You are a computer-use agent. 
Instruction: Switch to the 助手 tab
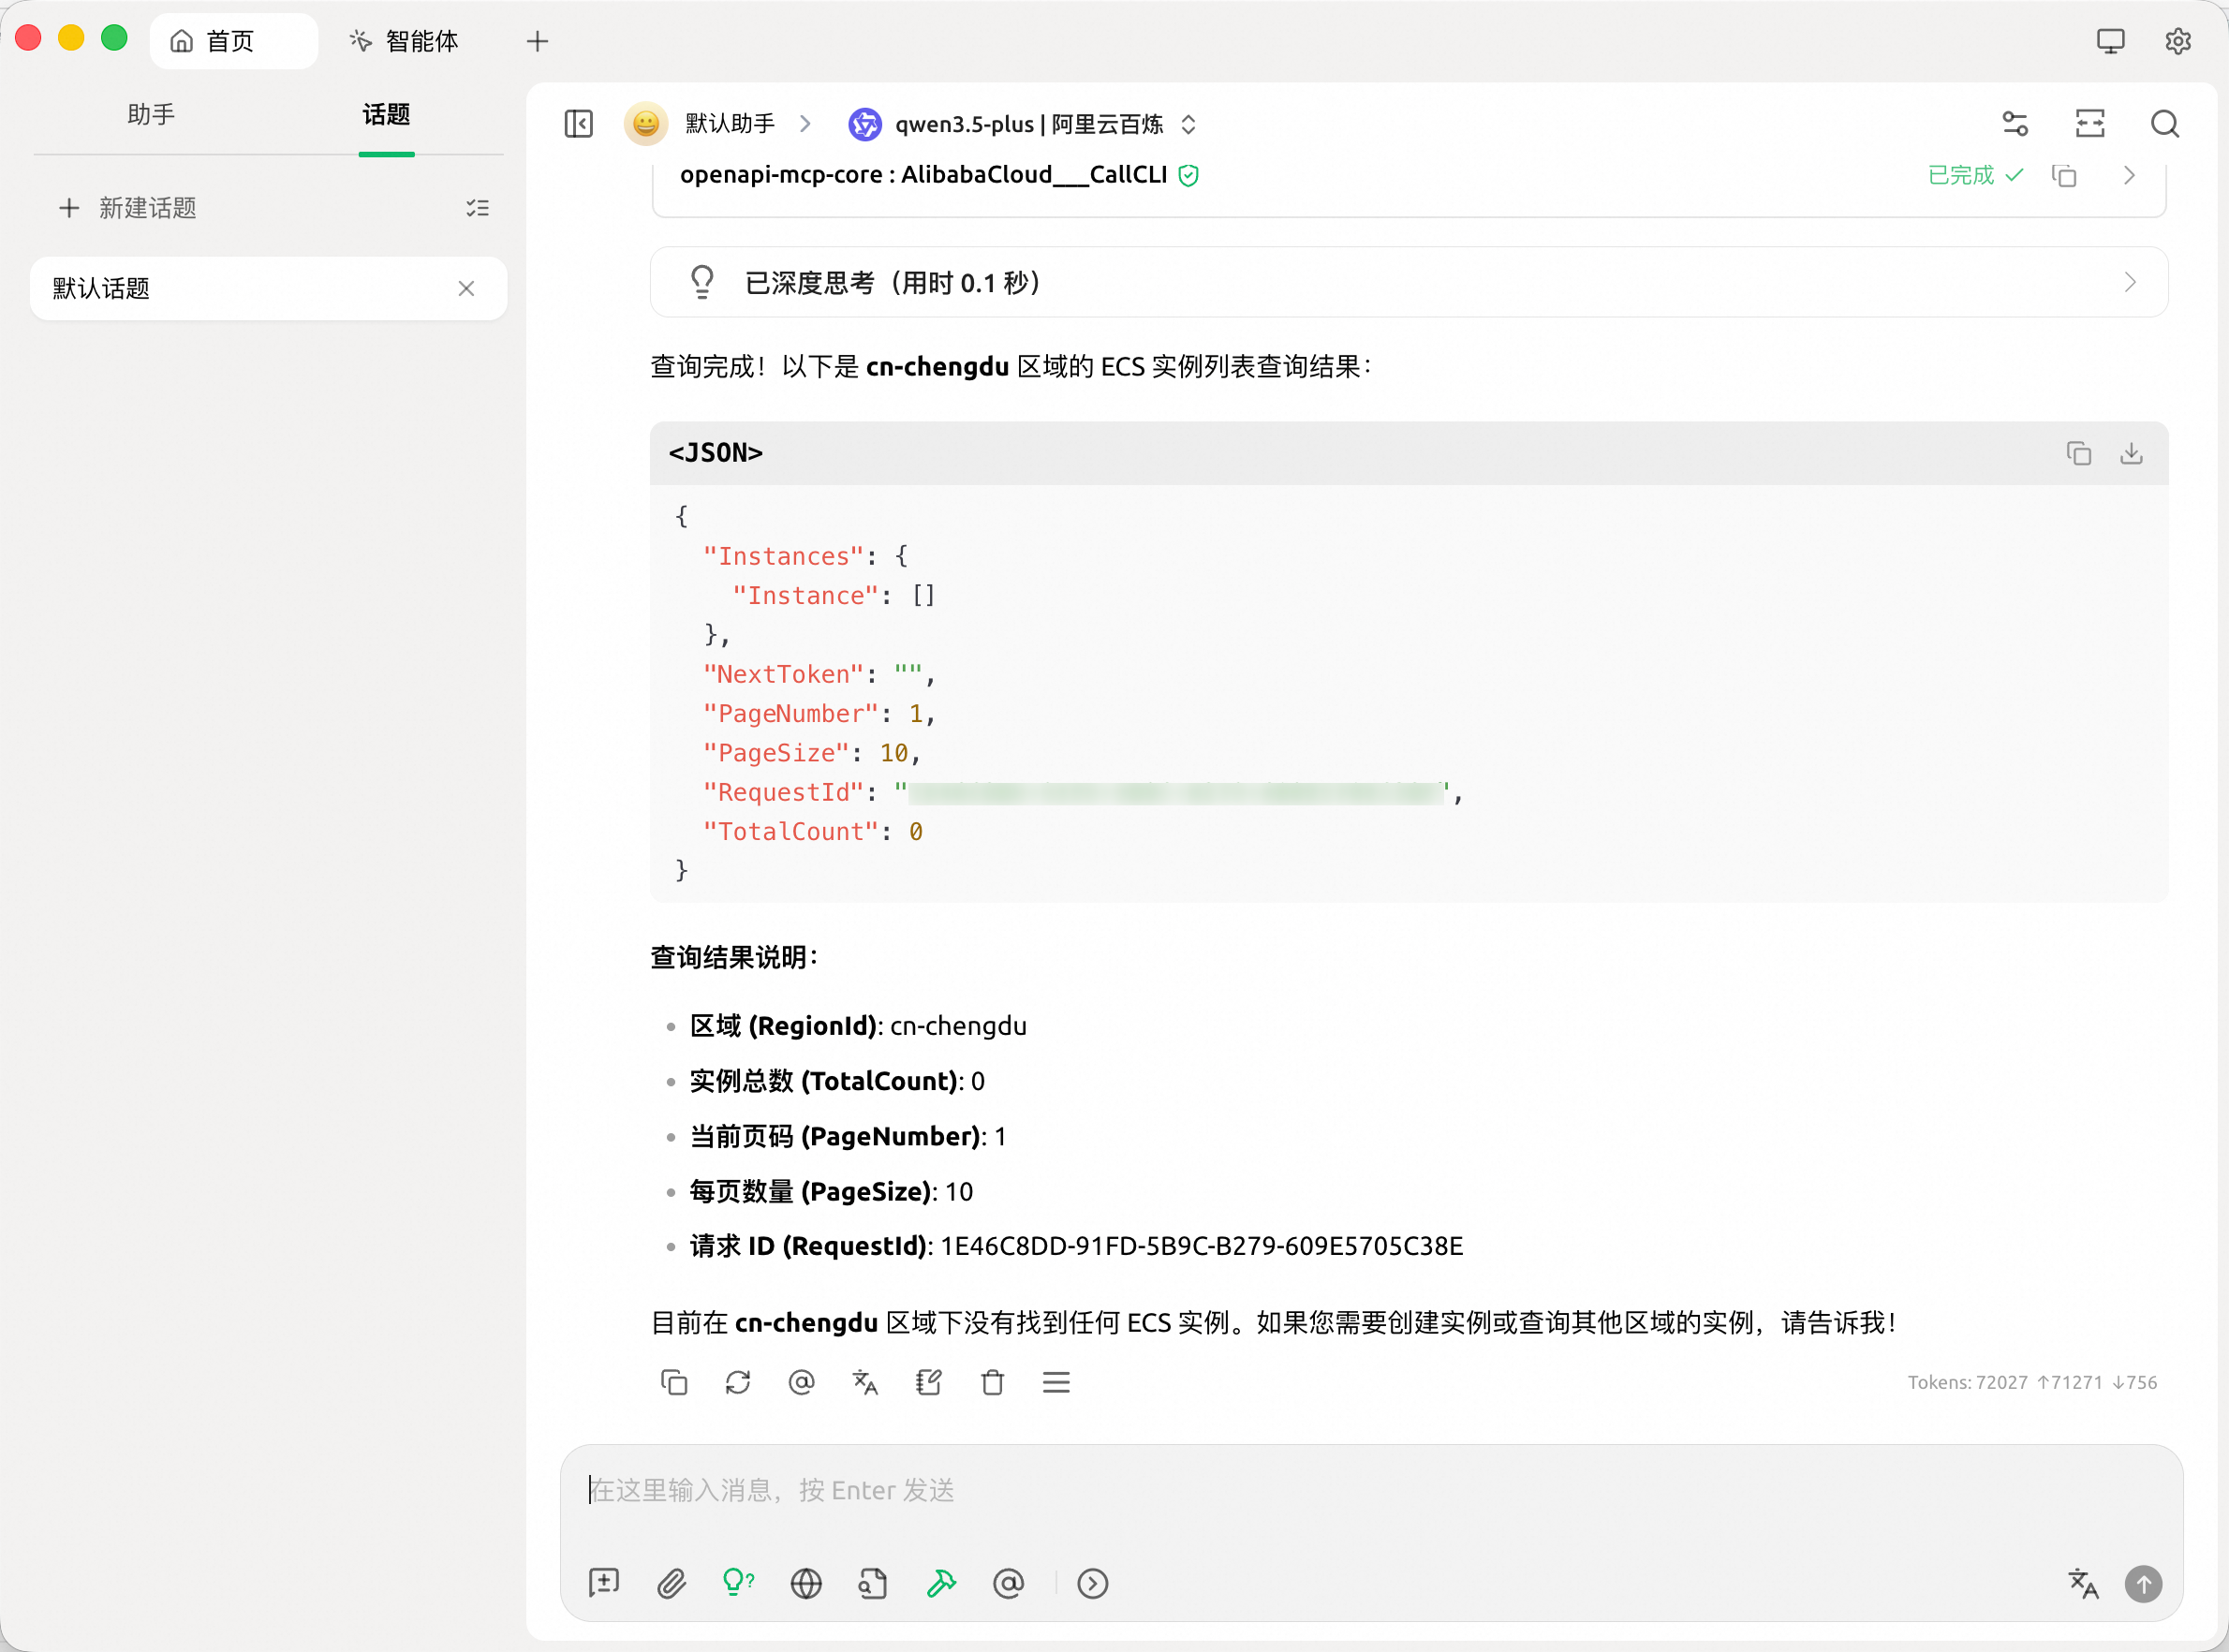coord(151,115)
